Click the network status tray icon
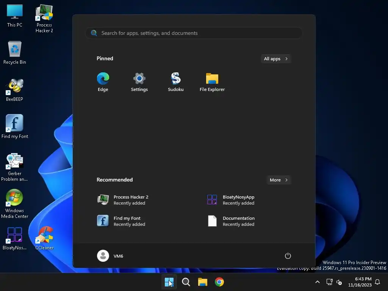The image size is (388, 291). click(x=329, y=282)
